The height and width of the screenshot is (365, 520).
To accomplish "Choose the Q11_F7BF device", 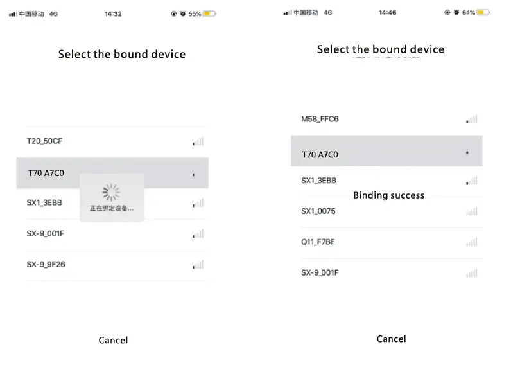I will (x=318, y=242).
